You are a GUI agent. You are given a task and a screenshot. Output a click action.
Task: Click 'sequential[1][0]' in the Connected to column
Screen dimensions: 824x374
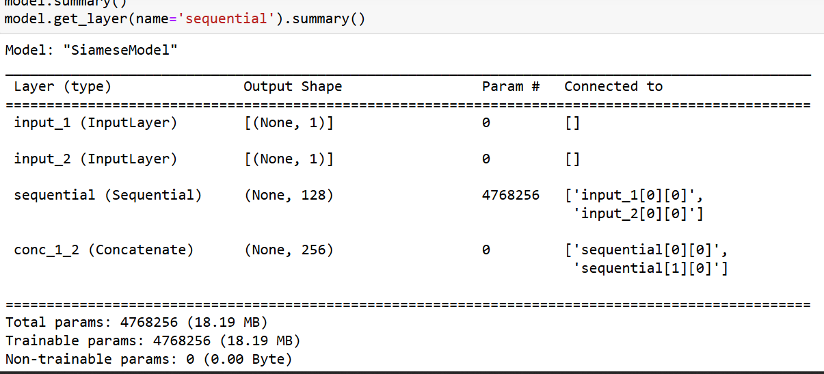(646, 268)
